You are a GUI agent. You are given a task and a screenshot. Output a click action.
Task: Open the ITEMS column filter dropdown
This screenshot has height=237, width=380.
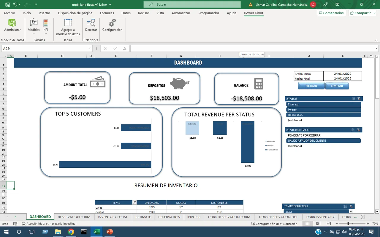[x=134, y=203]
